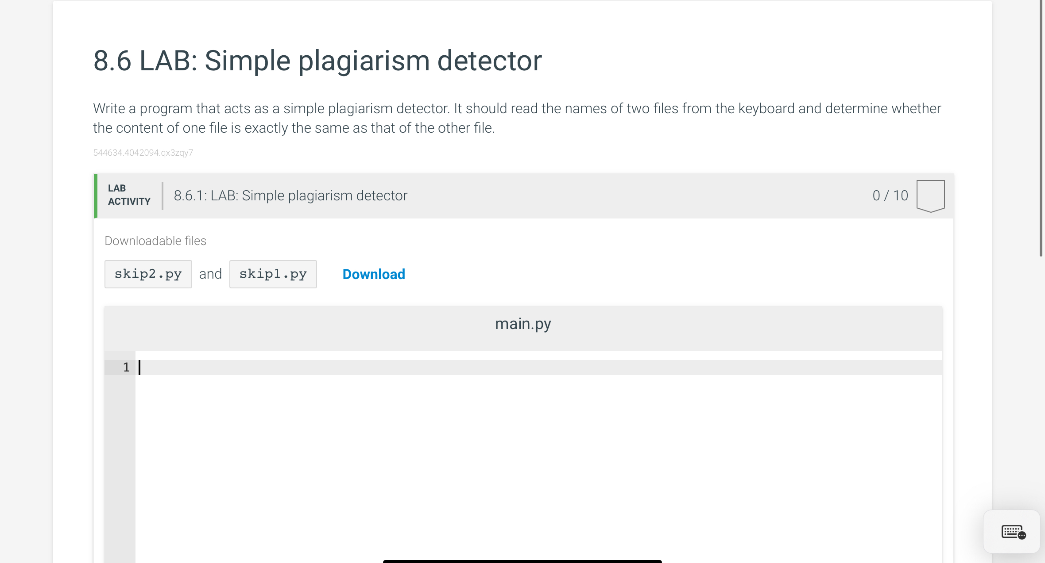Click the green accent stripe on the activity card
Image resolution: width=1045 pixels, height=563 pixels.
(96, 195)
